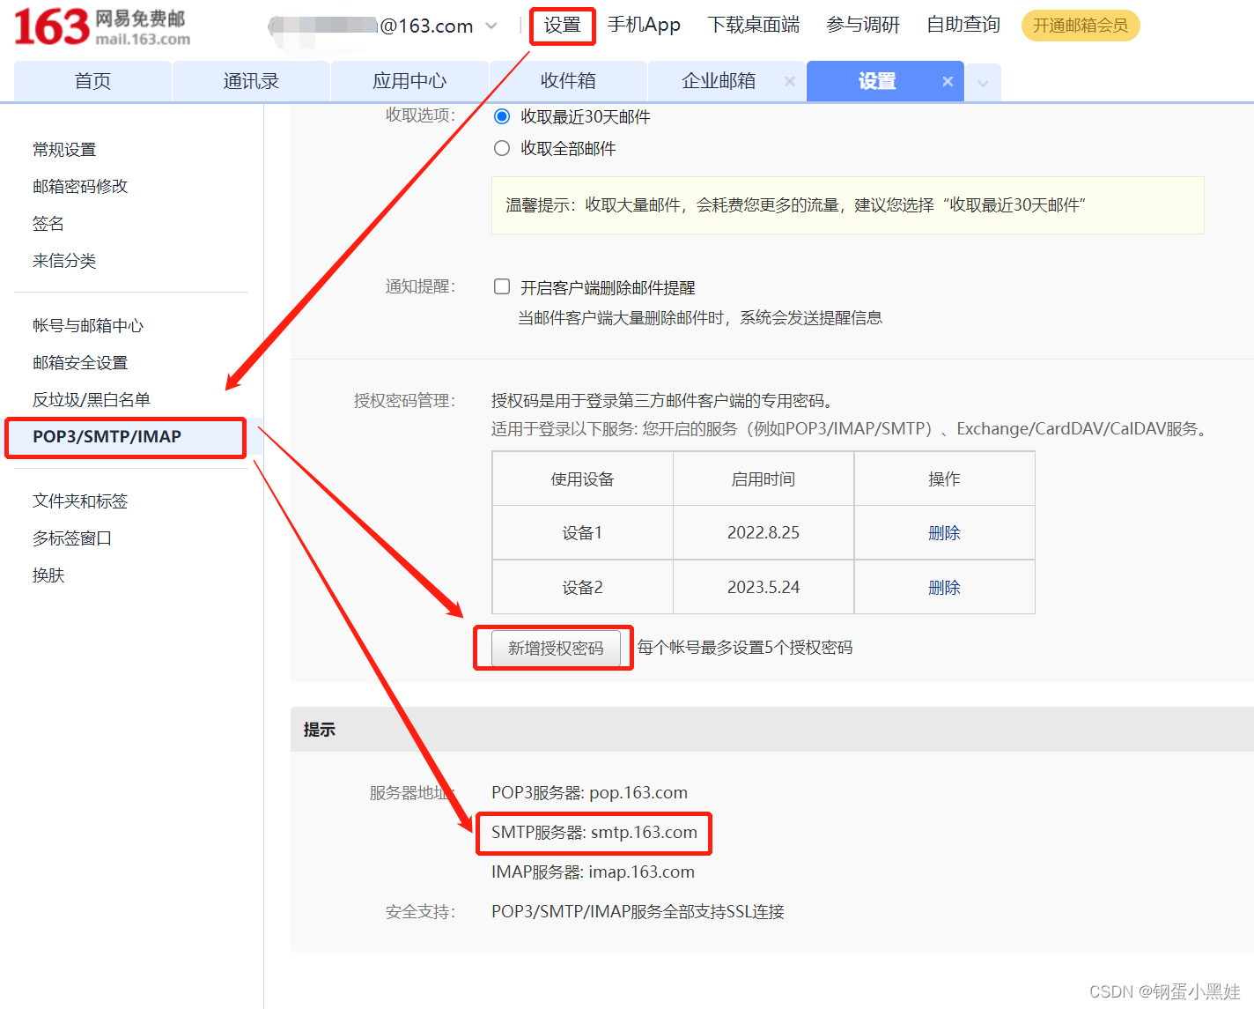Viewport: 1254px width, 1009px height.
Task: Switch to the 应用中心 tab
Action: 409,81
